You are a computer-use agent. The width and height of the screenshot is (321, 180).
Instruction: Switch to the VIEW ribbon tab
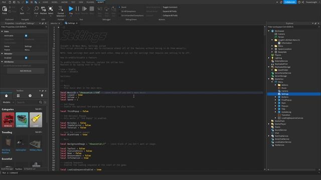(x=81, y=2)
